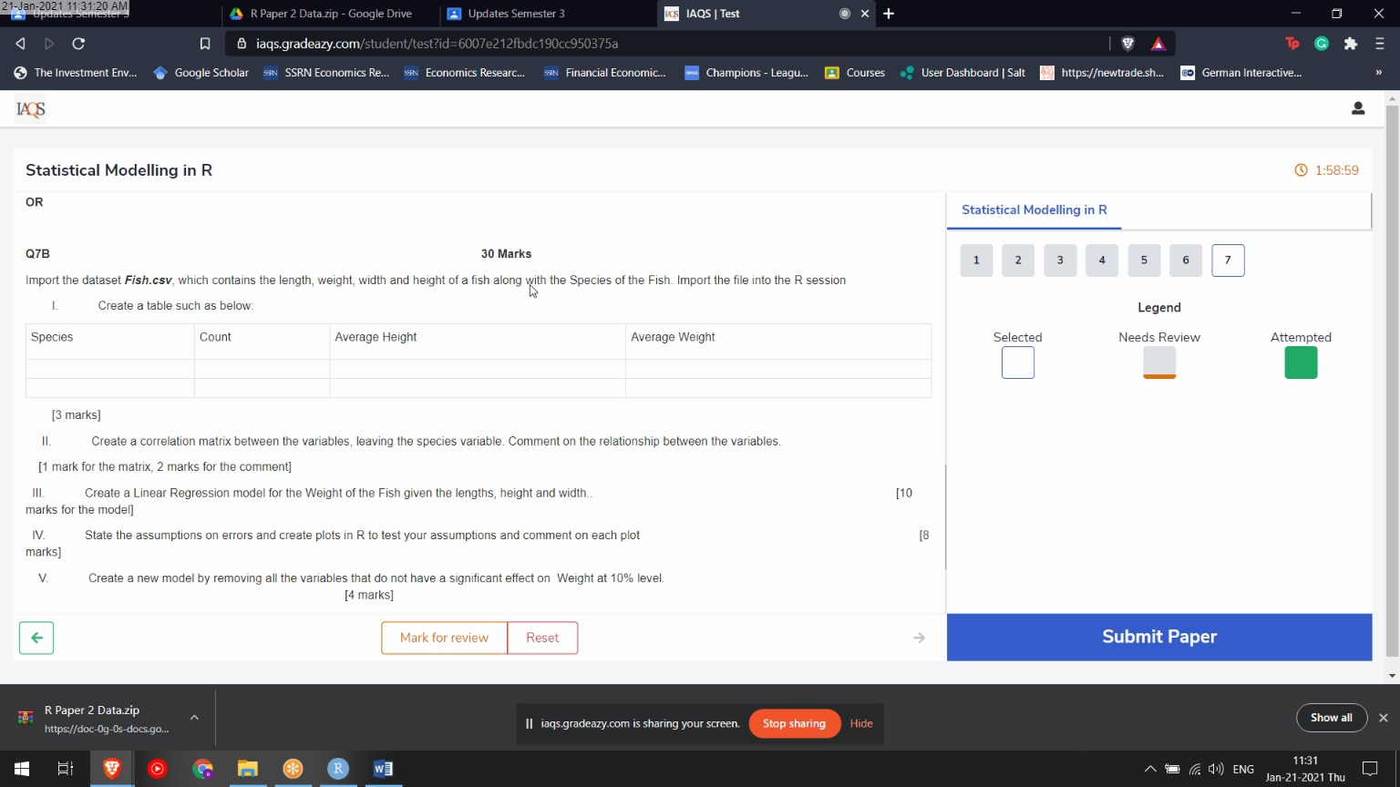Image resolution: width=1400 pixels, height=787 pixels.
Task: Launch Microsoft Word from the taskbar
Action: pos(383,769)
